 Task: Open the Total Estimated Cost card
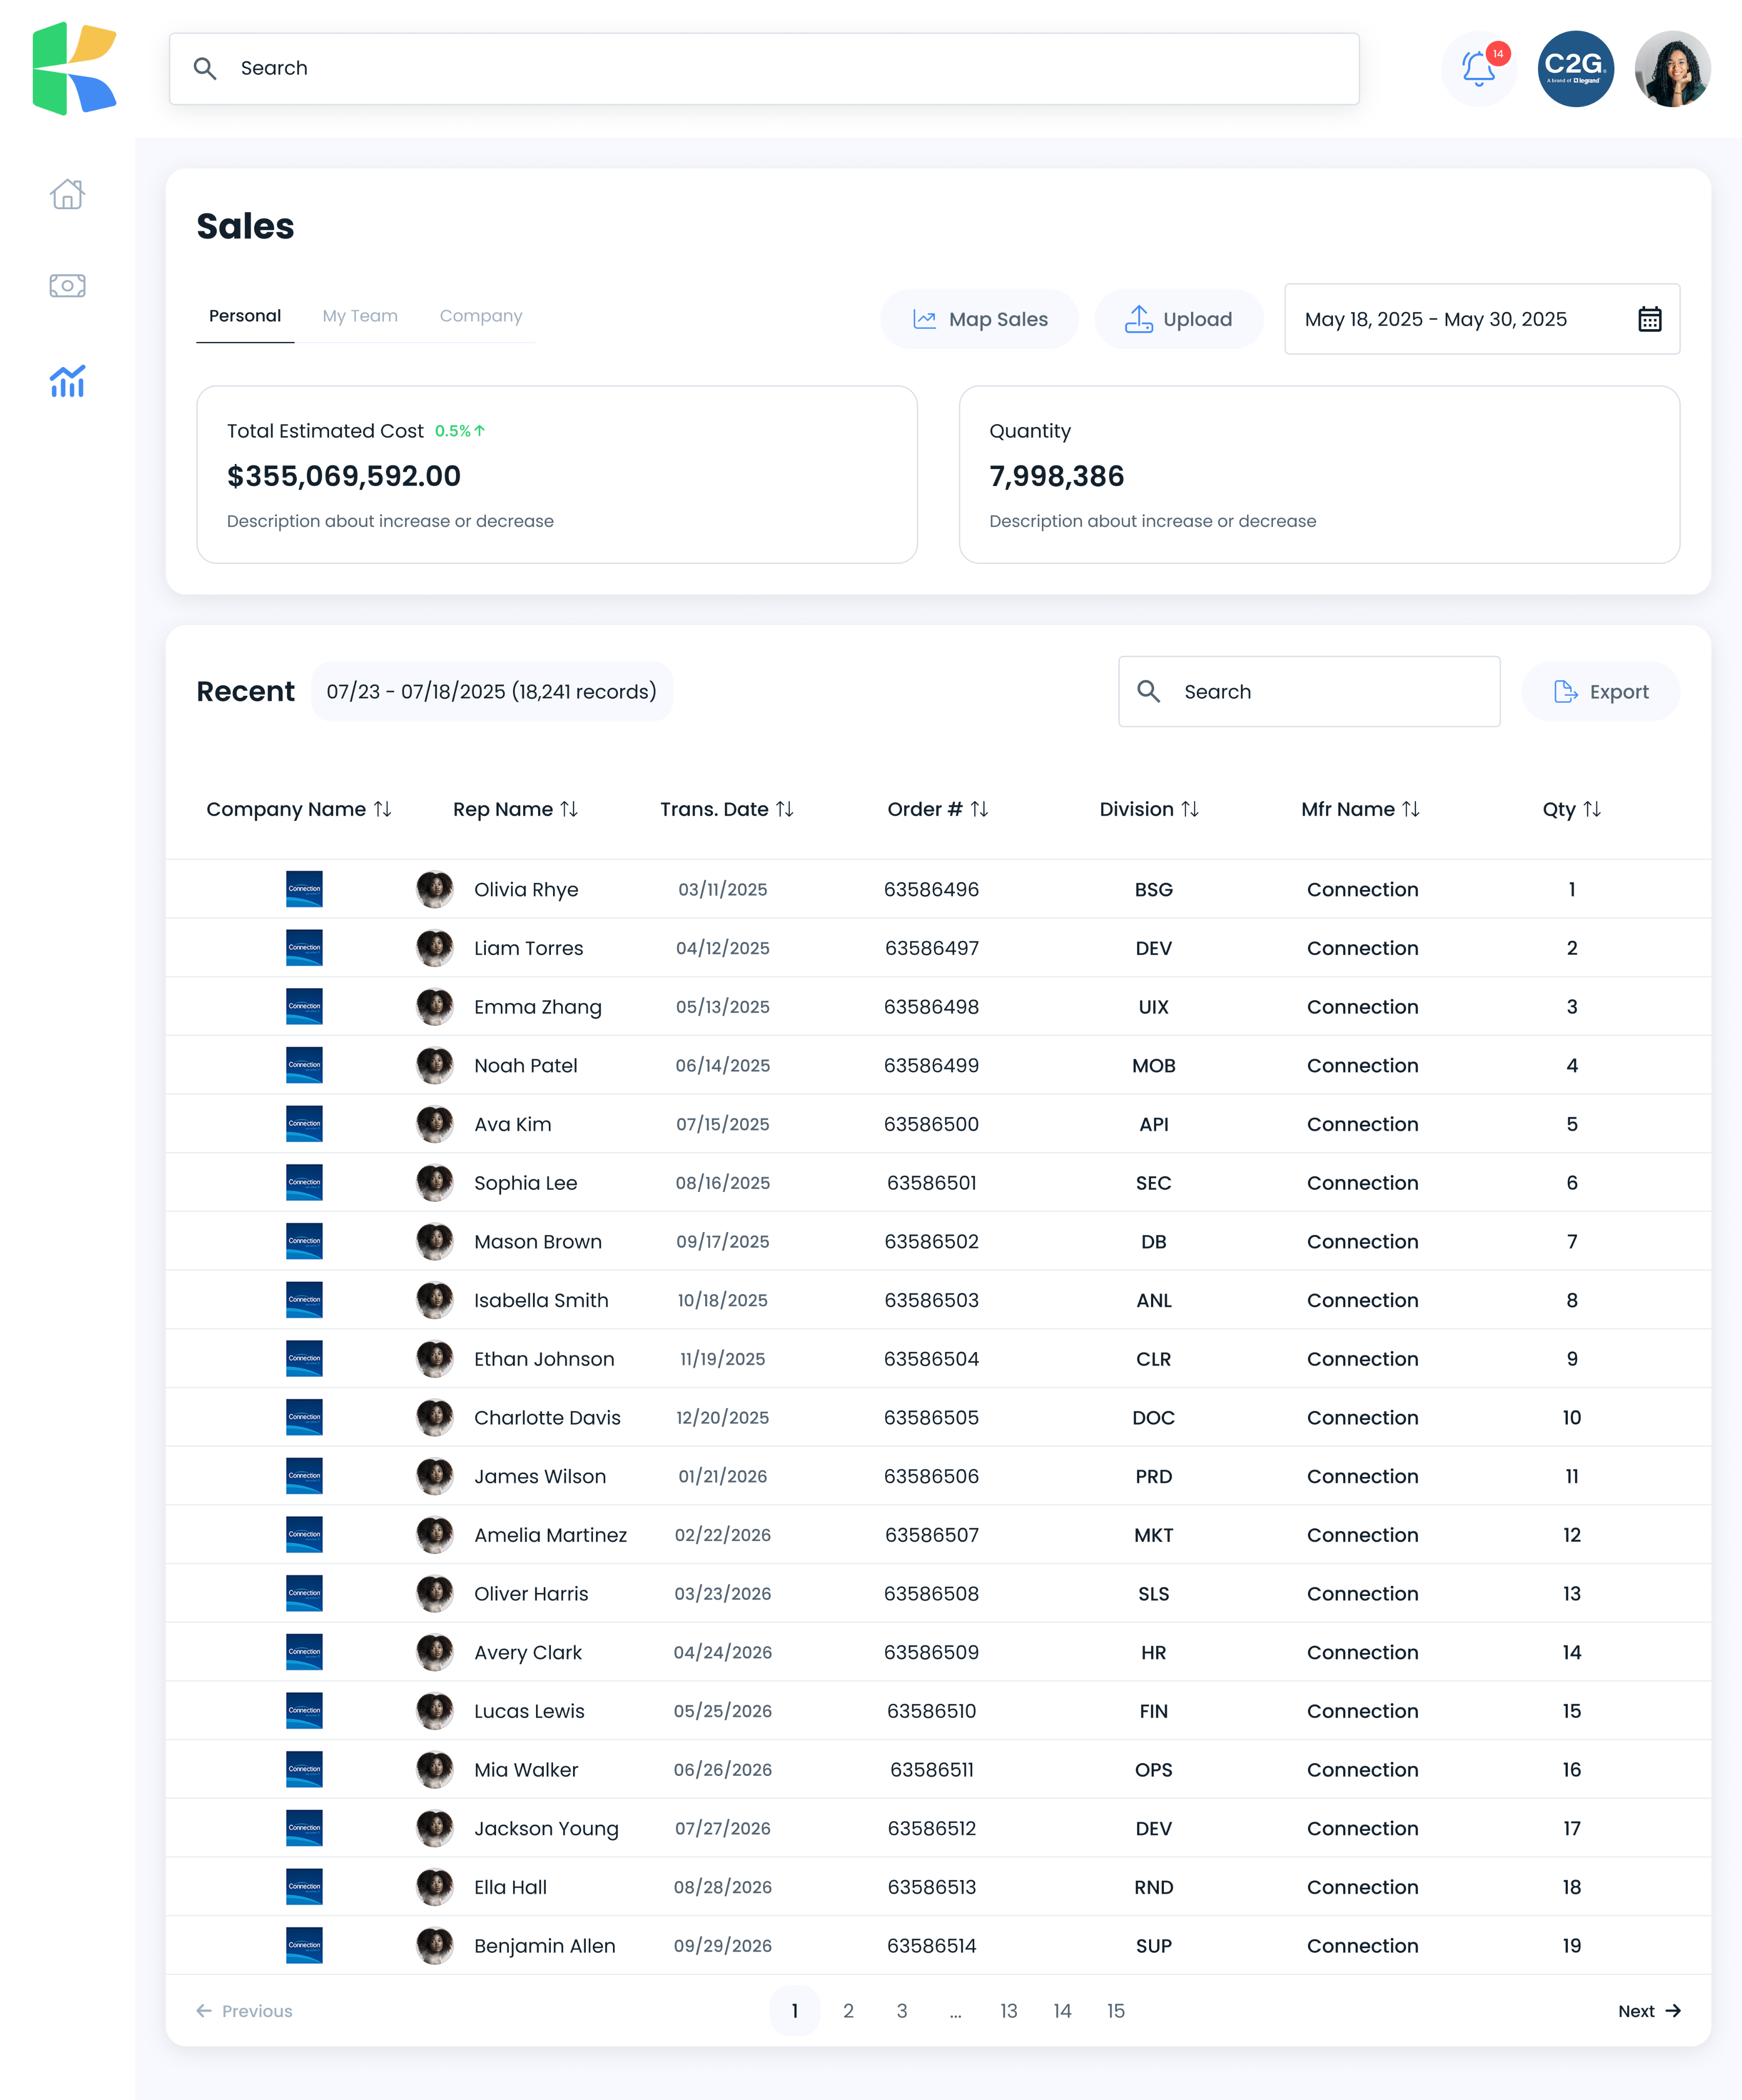click(x=557, y=475)
